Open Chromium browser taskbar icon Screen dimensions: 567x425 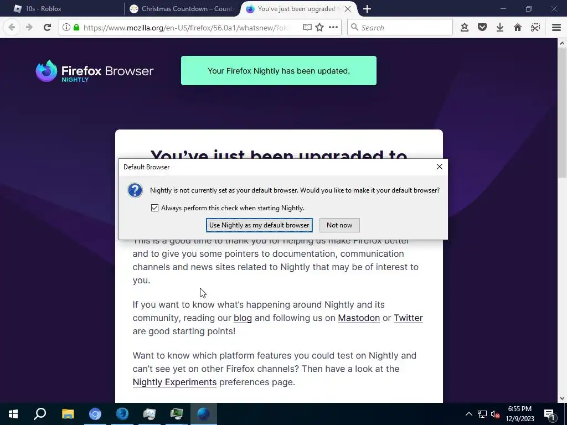pos(95,414)
